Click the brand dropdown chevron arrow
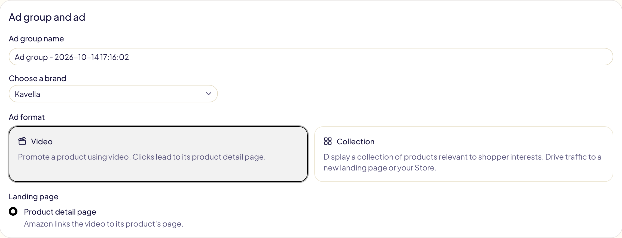622x238 pixels. [209, 94]
